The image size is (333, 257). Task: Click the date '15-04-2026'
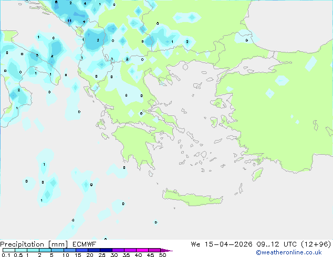[228, 244]
